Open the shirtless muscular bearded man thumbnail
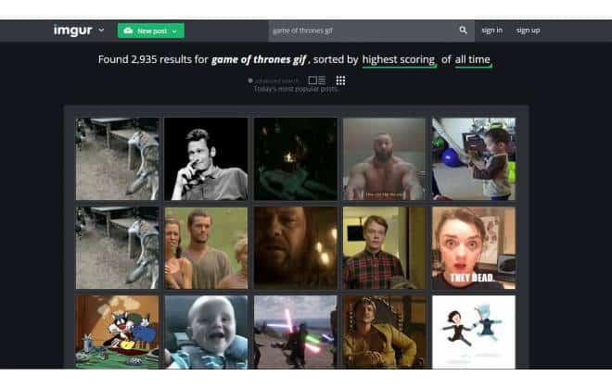Screen dimensions: 612x389 click(x=385, y=159)
